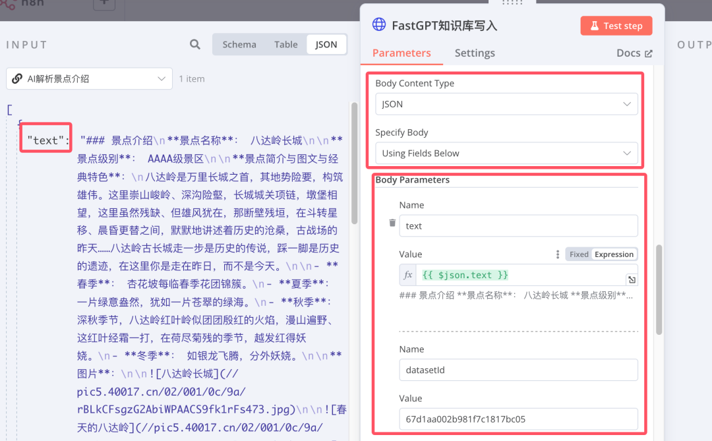Open the AI解析景点介绍 input node dropdown
Screen dimensions: 712x441
(90, 78)
